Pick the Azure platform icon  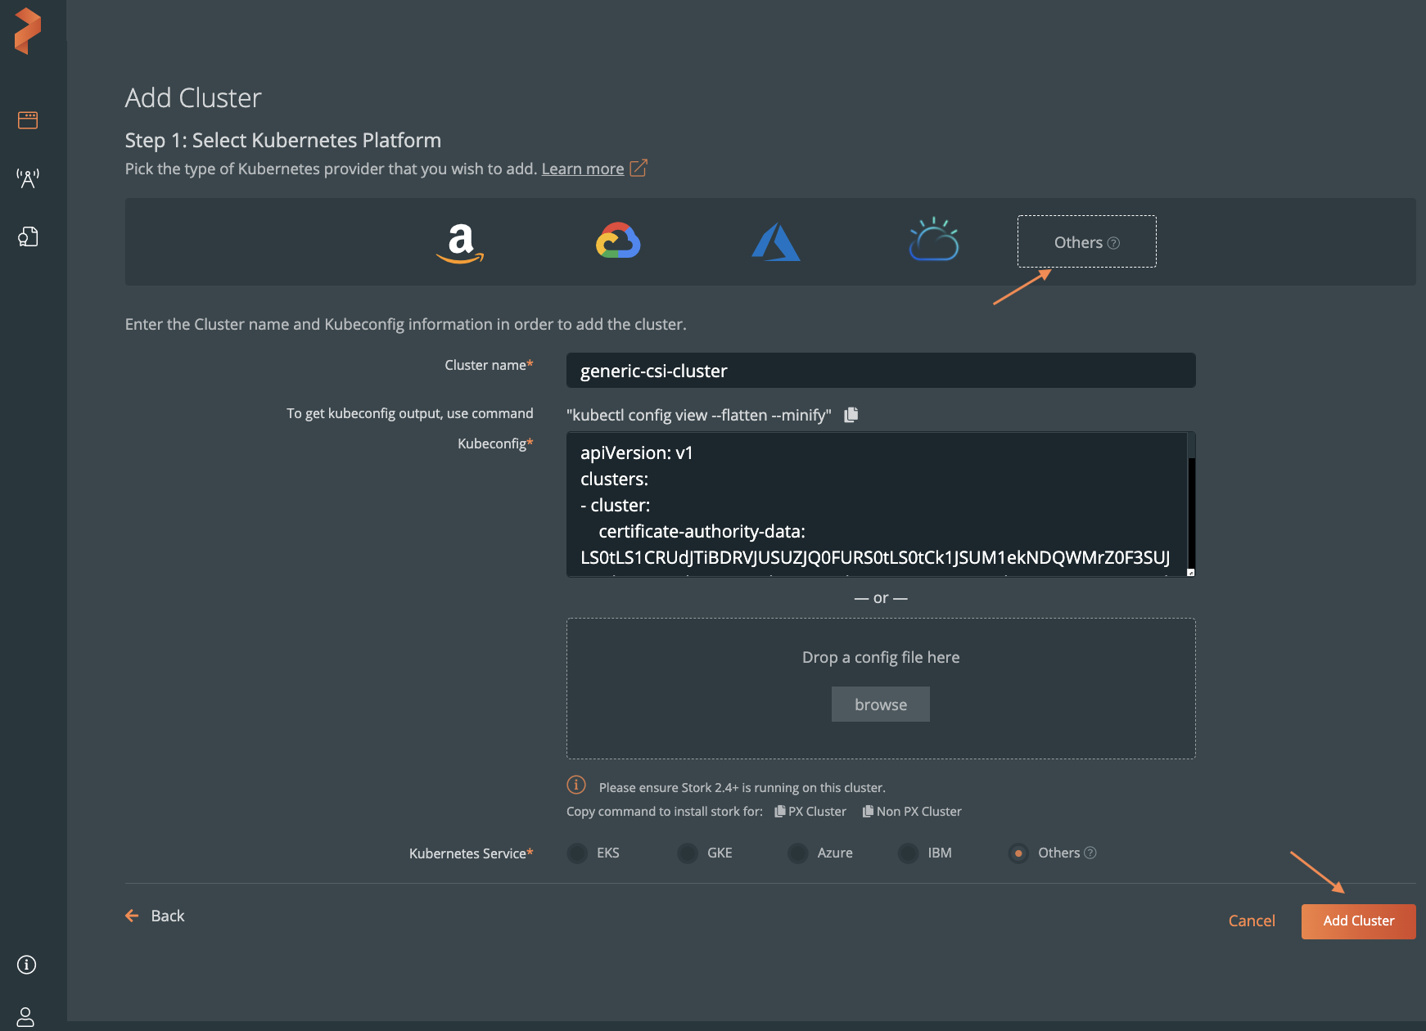(775, 243)
